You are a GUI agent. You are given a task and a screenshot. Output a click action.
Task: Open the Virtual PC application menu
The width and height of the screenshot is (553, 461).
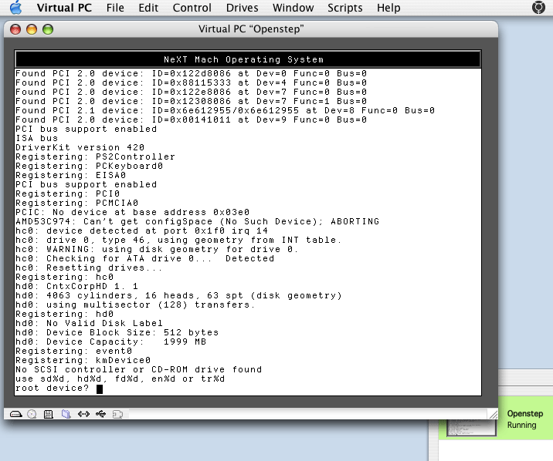(64, 8)
